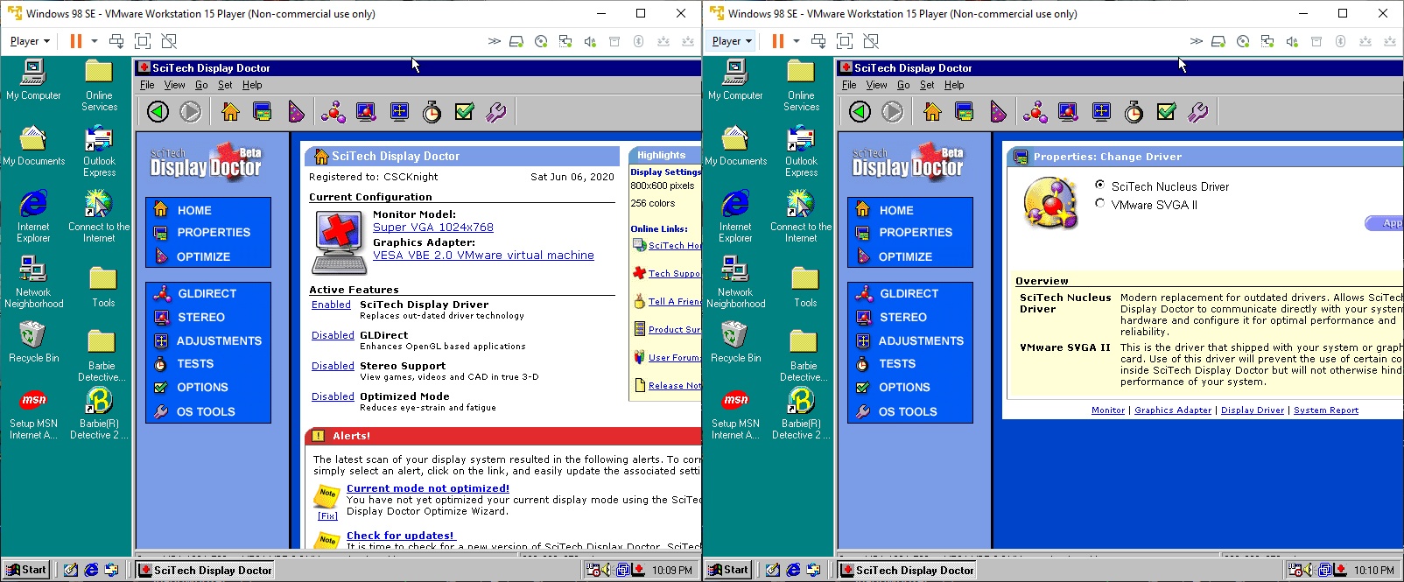Click the Disabled link next to Stereo Support
Screen dimensions: 1404x582
333,366
